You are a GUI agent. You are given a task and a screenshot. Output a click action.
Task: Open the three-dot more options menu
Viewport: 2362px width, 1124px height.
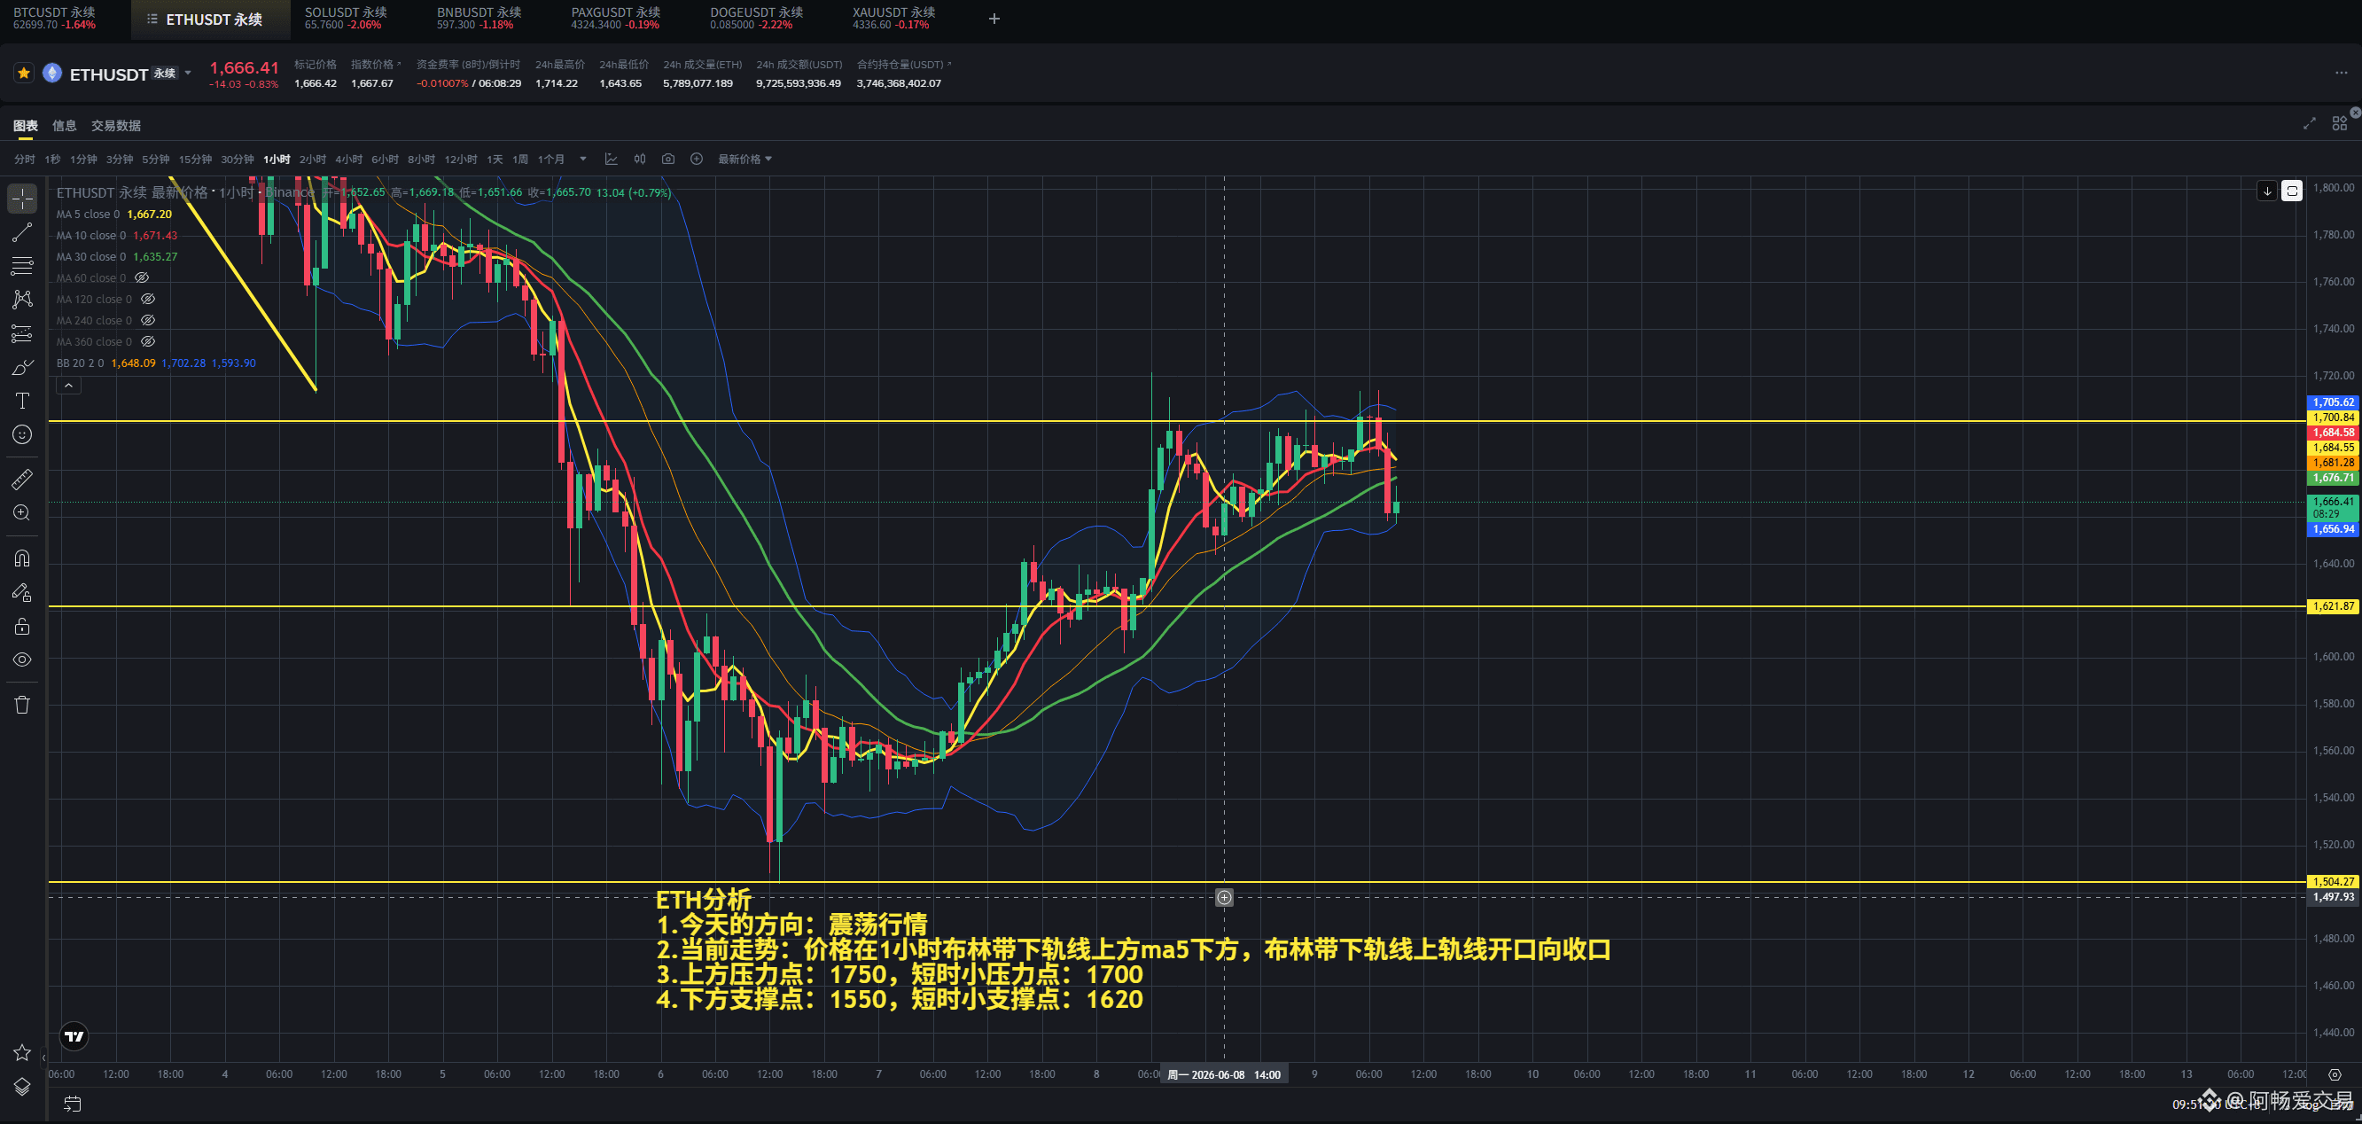tap(2341, 73)
